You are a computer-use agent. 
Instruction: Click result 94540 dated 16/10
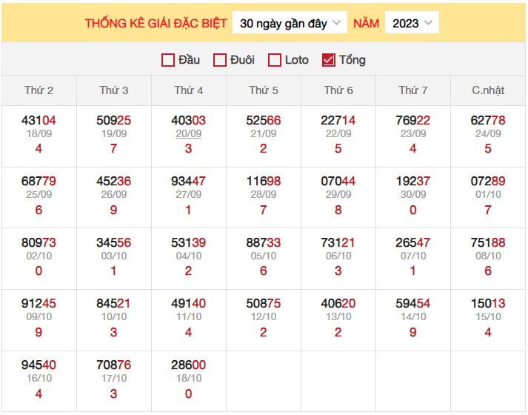coord(39,365)
